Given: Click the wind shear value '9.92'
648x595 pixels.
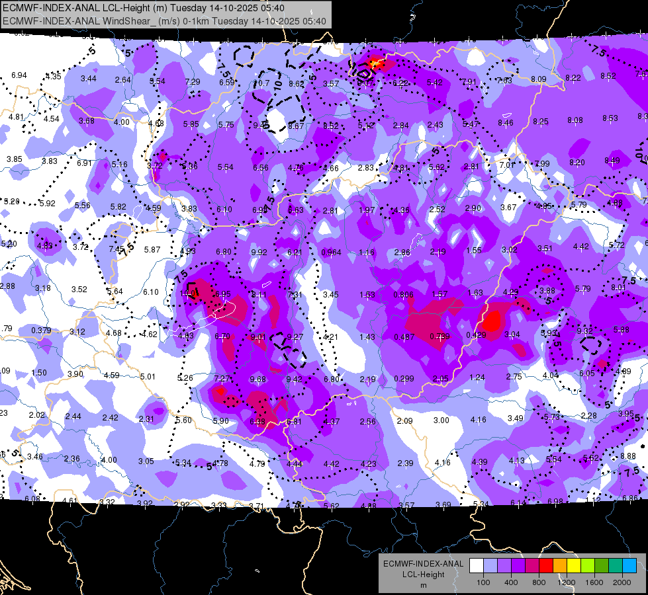Looking at the screenshot, I should point(259,252).
